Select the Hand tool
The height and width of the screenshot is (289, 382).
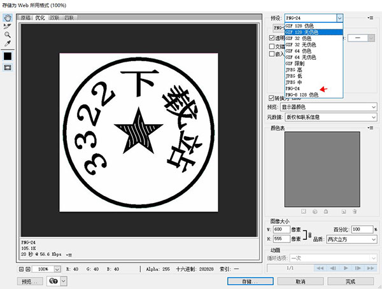coord(8,18)
